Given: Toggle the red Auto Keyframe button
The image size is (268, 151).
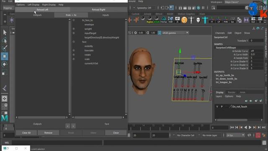Looking at the screenshot, I should pos(258,135).
